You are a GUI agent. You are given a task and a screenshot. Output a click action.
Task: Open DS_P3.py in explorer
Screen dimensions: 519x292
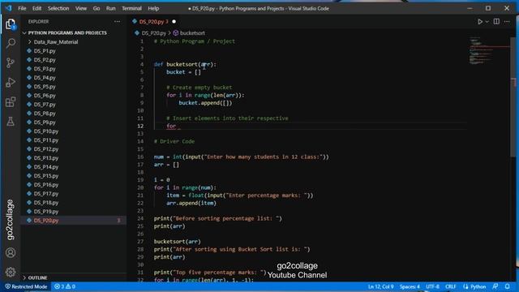click(x=45, y=69)
